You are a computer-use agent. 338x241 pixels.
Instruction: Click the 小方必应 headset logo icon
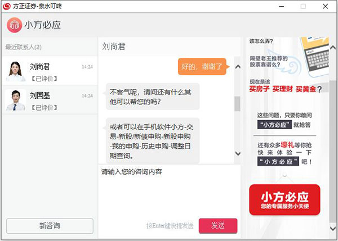coord(14,25)
